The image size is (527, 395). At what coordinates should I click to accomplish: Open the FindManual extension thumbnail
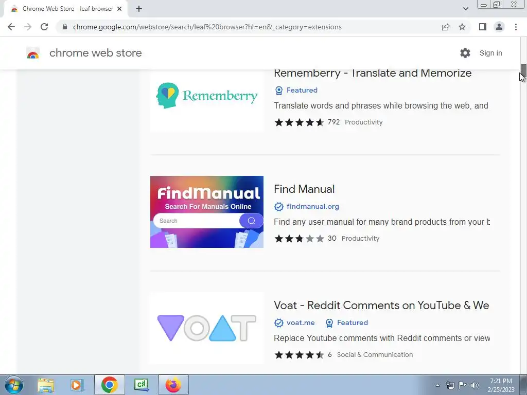(207, 212)
